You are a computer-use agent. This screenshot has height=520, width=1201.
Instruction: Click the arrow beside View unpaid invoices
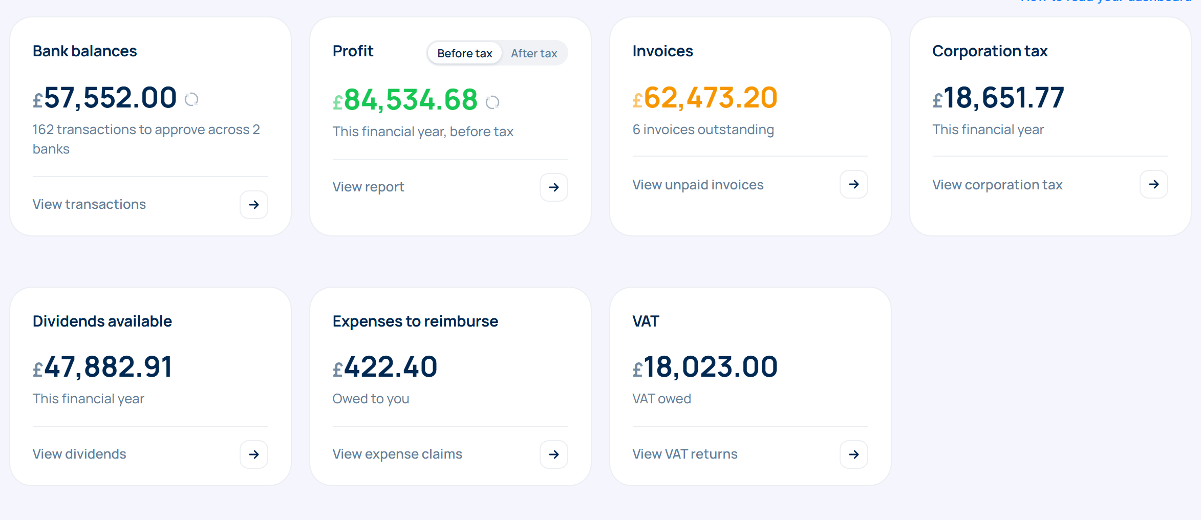click(x=854, y=184)
